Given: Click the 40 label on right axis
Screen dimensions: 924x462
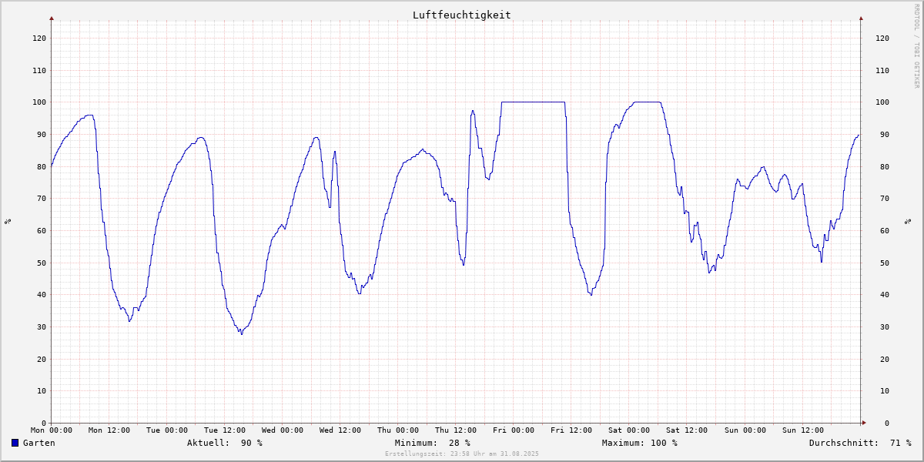Looking at the screenshot, I should 885,295.
